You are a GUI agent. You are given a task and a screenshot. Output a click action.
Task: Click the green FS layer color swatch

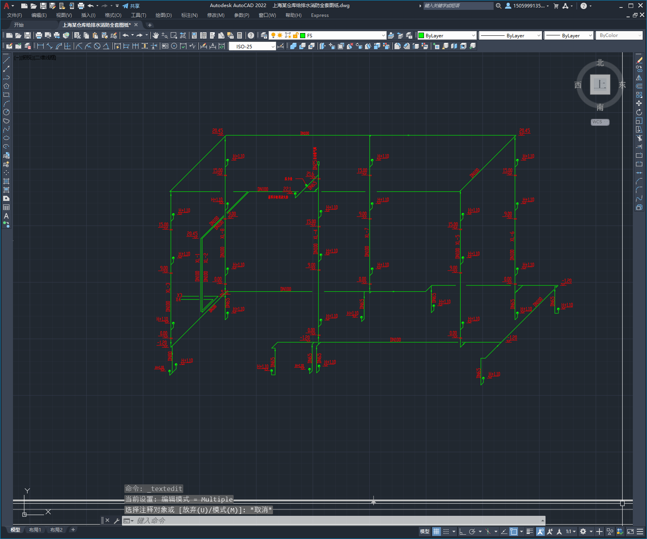click(x=303, y=35)
